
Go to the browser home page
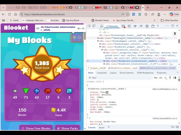pos(16,14)
